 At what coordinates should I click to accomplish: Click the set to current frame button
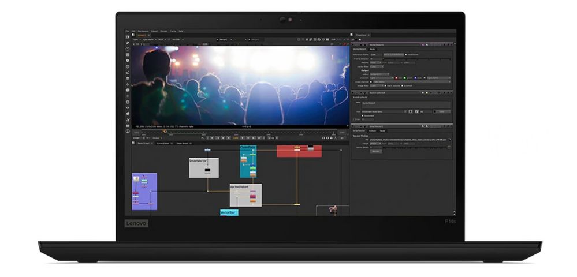[394, 55]
